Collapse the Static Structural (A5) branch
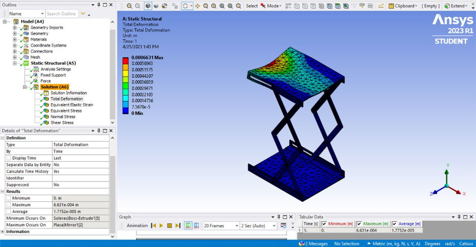 (15, 63)
